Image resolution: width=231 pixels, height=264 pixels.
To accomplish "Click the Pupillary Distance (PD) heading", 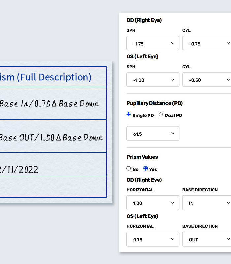I will point(154,103).
